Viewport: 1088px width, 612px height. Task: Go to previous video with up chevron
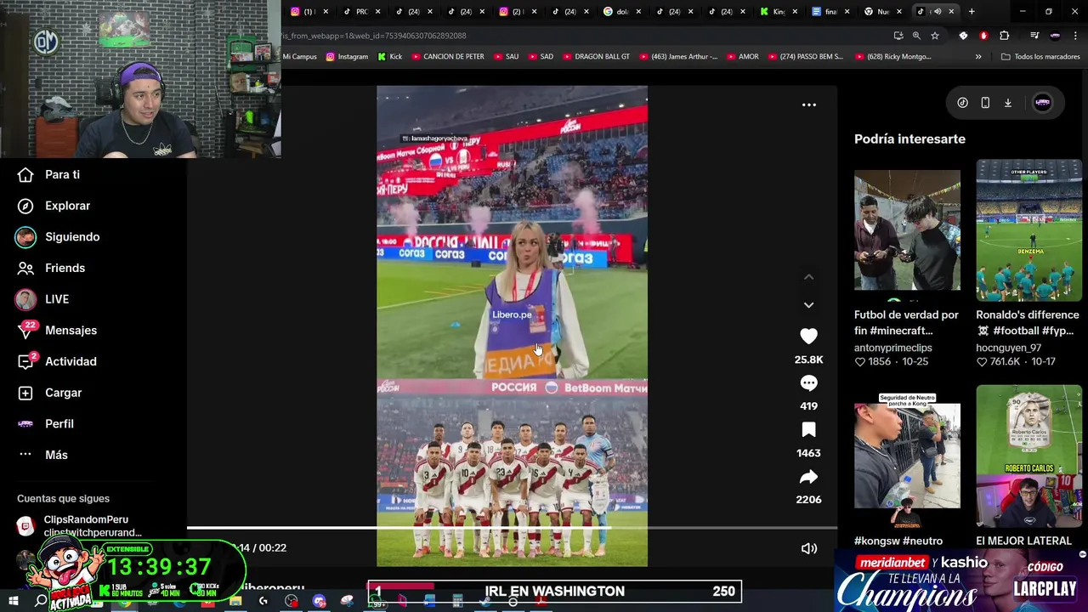pos(808,277)
